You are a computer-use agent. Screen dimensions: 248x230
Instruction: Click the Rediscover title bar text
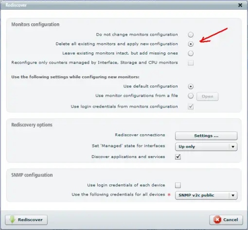(x=16, y=5)
